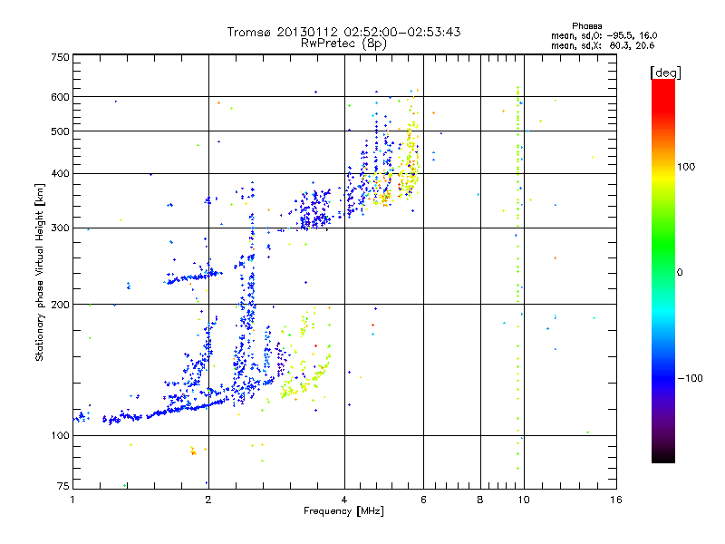The width and height of the screenshot is (725, 544).
Task: Click the y-axis label 'Stationary phase Virtual Height [km]'
Action: 39,273
